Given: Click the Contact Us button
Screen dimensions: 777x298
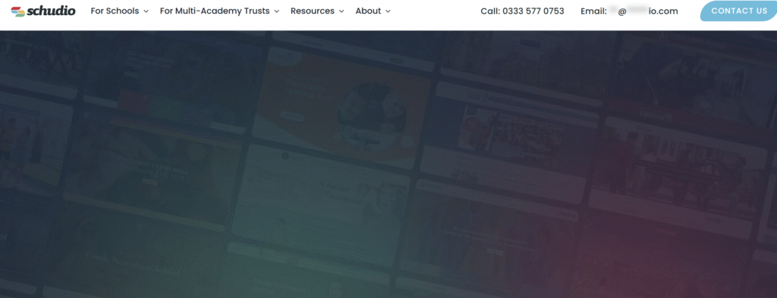Looking at the screenshot, I should [x=739, y=11].
